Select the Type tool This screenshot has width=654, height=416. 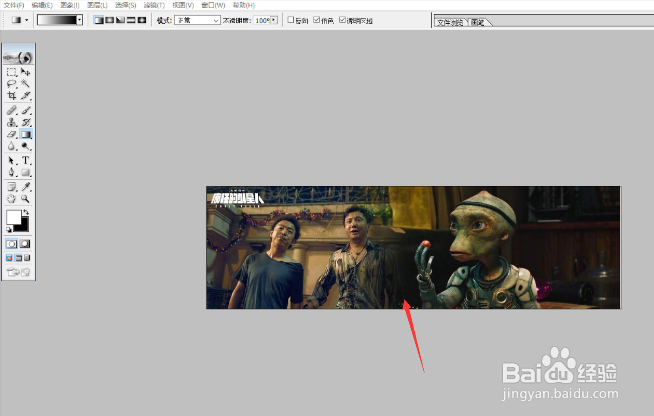[25, 160]
